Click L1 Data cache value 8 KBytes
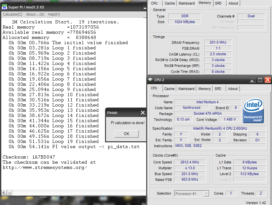This screenshot has width=272, height=205. [249, 162]
